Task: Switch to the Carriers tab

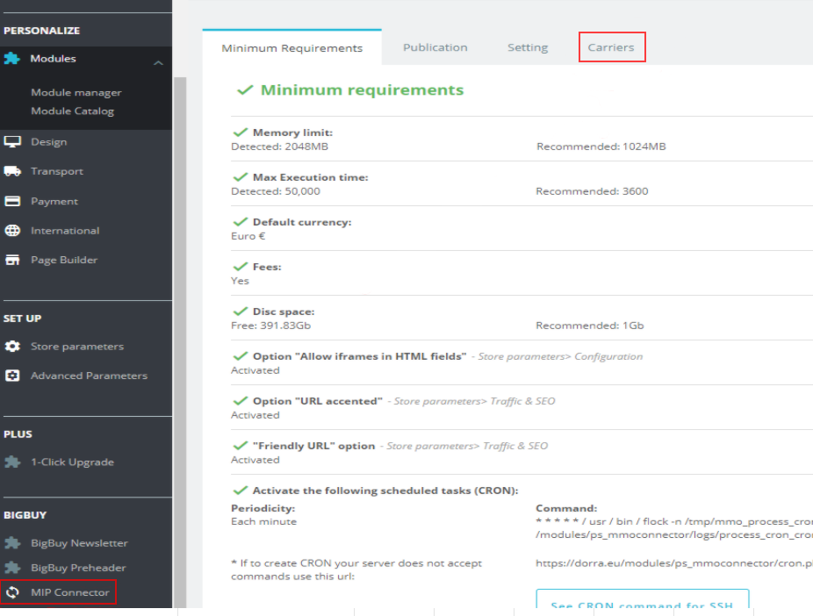Action: point(611,47)
